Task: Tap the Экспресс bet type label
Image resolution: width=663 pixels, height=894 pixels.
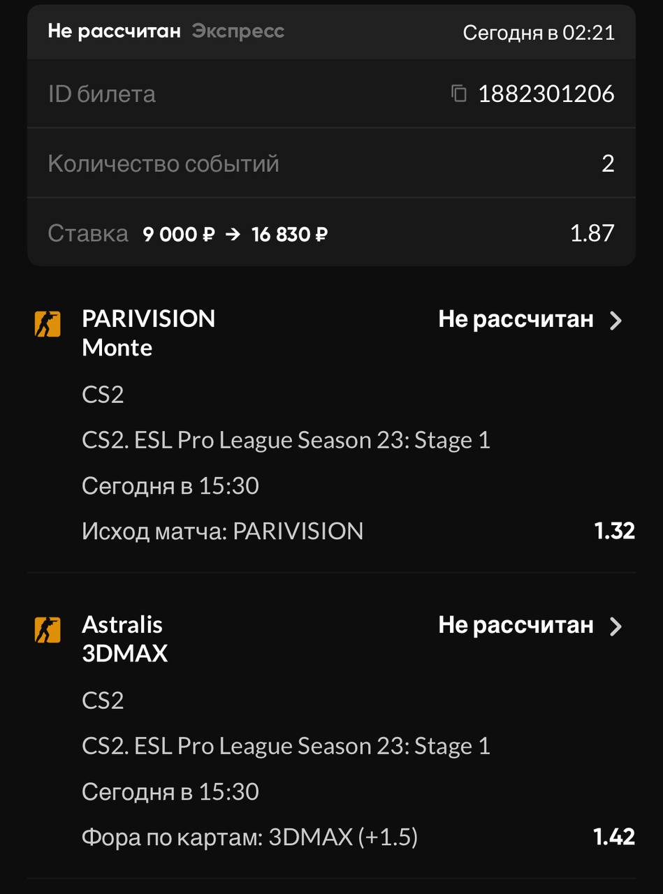Action: click(238, 31)
